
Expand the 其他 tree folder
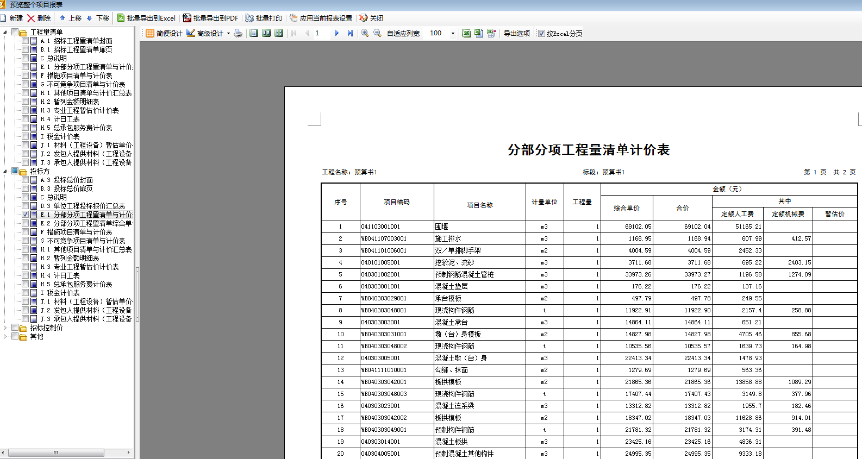point(5,336)
